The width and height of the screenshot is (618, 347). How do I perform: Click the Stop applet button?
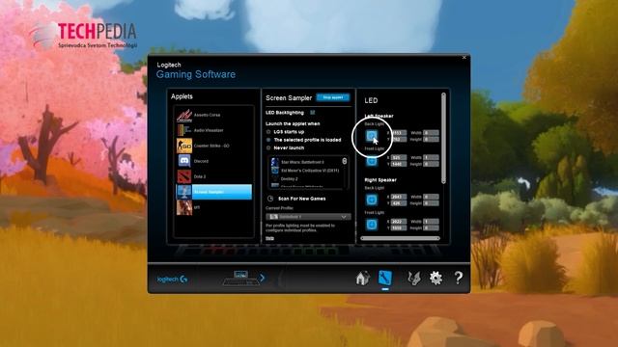[332, 97]
